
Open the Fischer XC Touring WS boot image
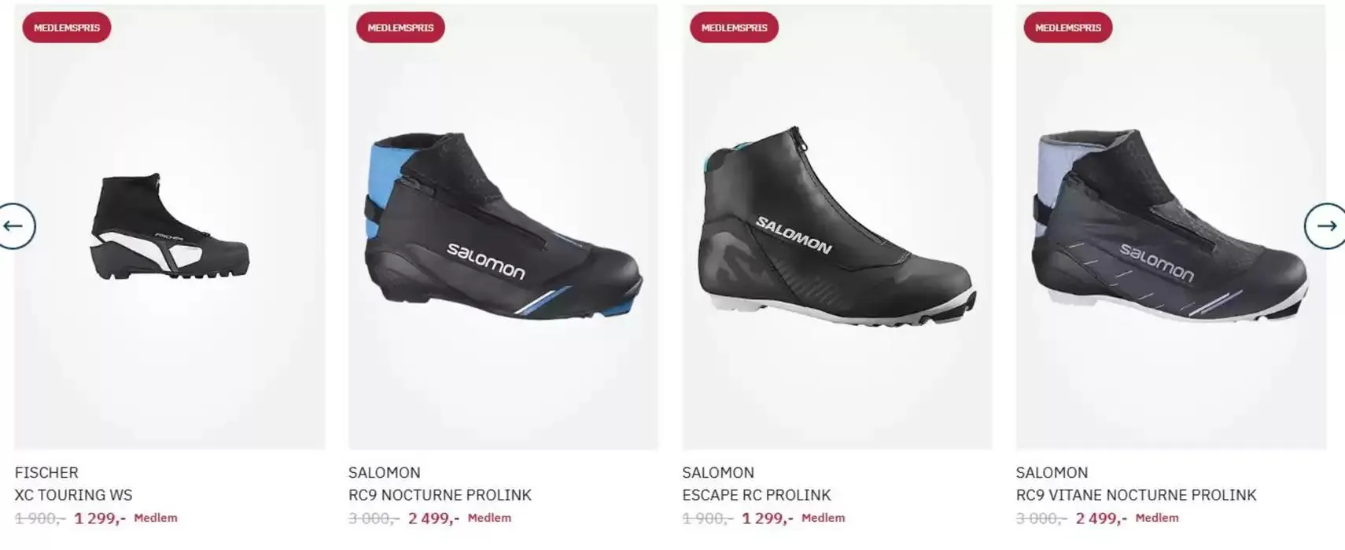[x=170, y=227]
